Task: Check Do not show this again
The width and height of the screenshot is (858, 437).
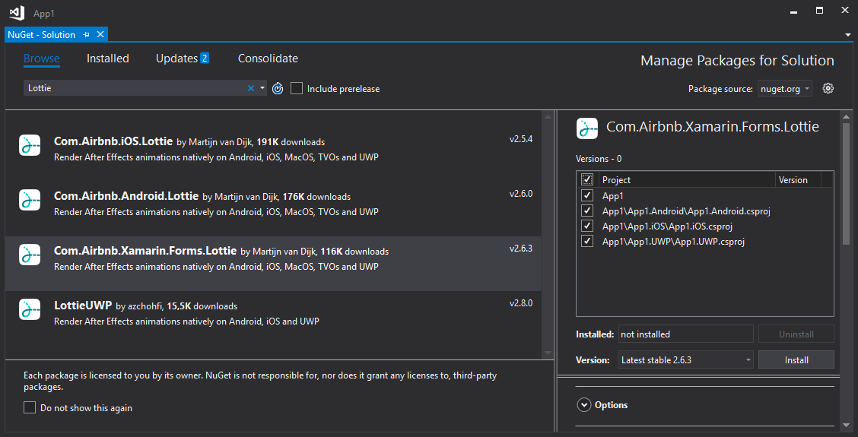Action: pyautogui.click(x=30, y=408)
